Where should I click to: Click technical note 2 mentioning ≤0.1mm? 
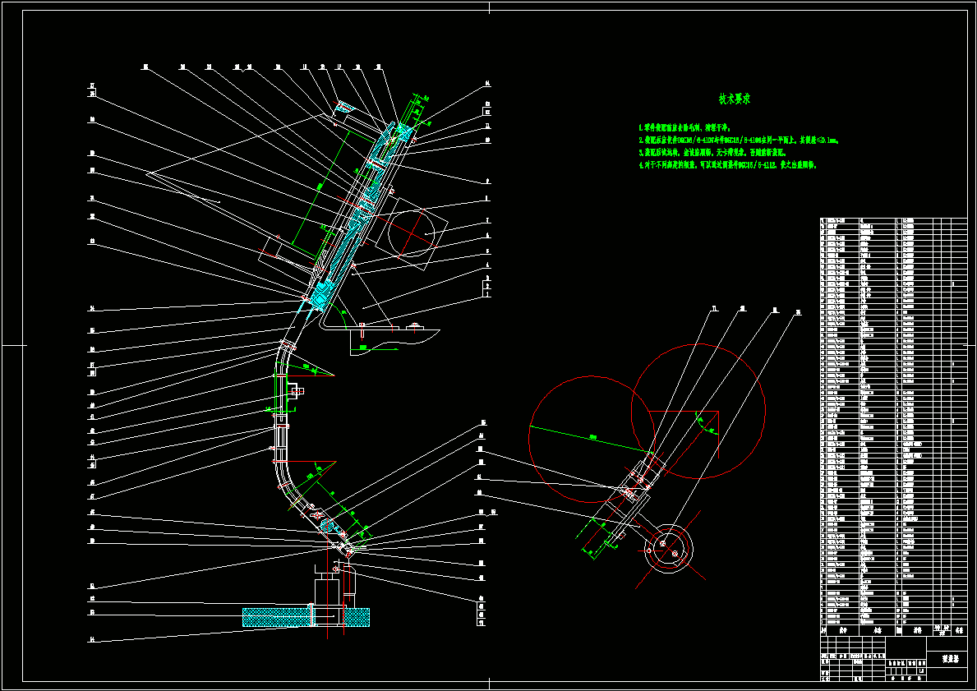tap(740, 141)
